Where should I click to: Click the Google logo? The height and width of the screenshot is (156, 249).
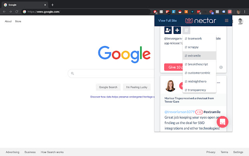pos(124,55)
